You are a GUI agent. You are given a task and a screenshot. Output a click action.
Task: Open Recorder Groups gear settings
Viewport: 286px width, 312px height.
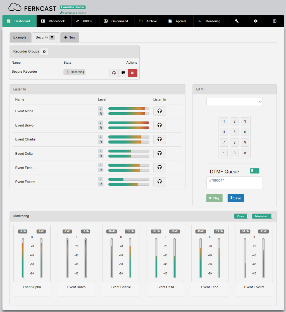pos(44,52)
